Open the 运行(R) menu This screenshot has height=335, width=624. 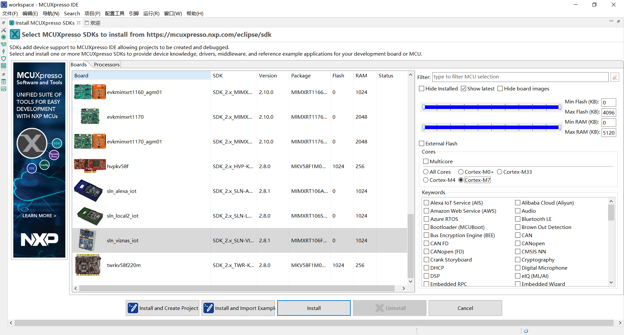click(151, 13)
